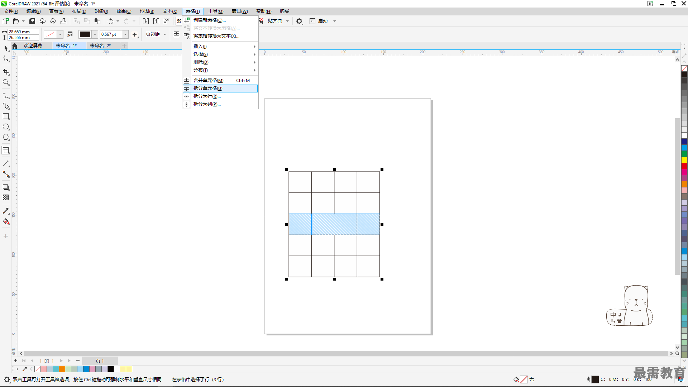Expand the 分布 submenu

pos(220,70)
